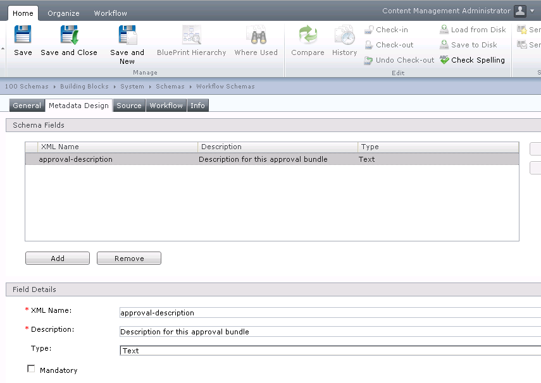Click Undo Check-out in Edit group
The width and height of the screenshot is (541, 383).
(399, 60)
